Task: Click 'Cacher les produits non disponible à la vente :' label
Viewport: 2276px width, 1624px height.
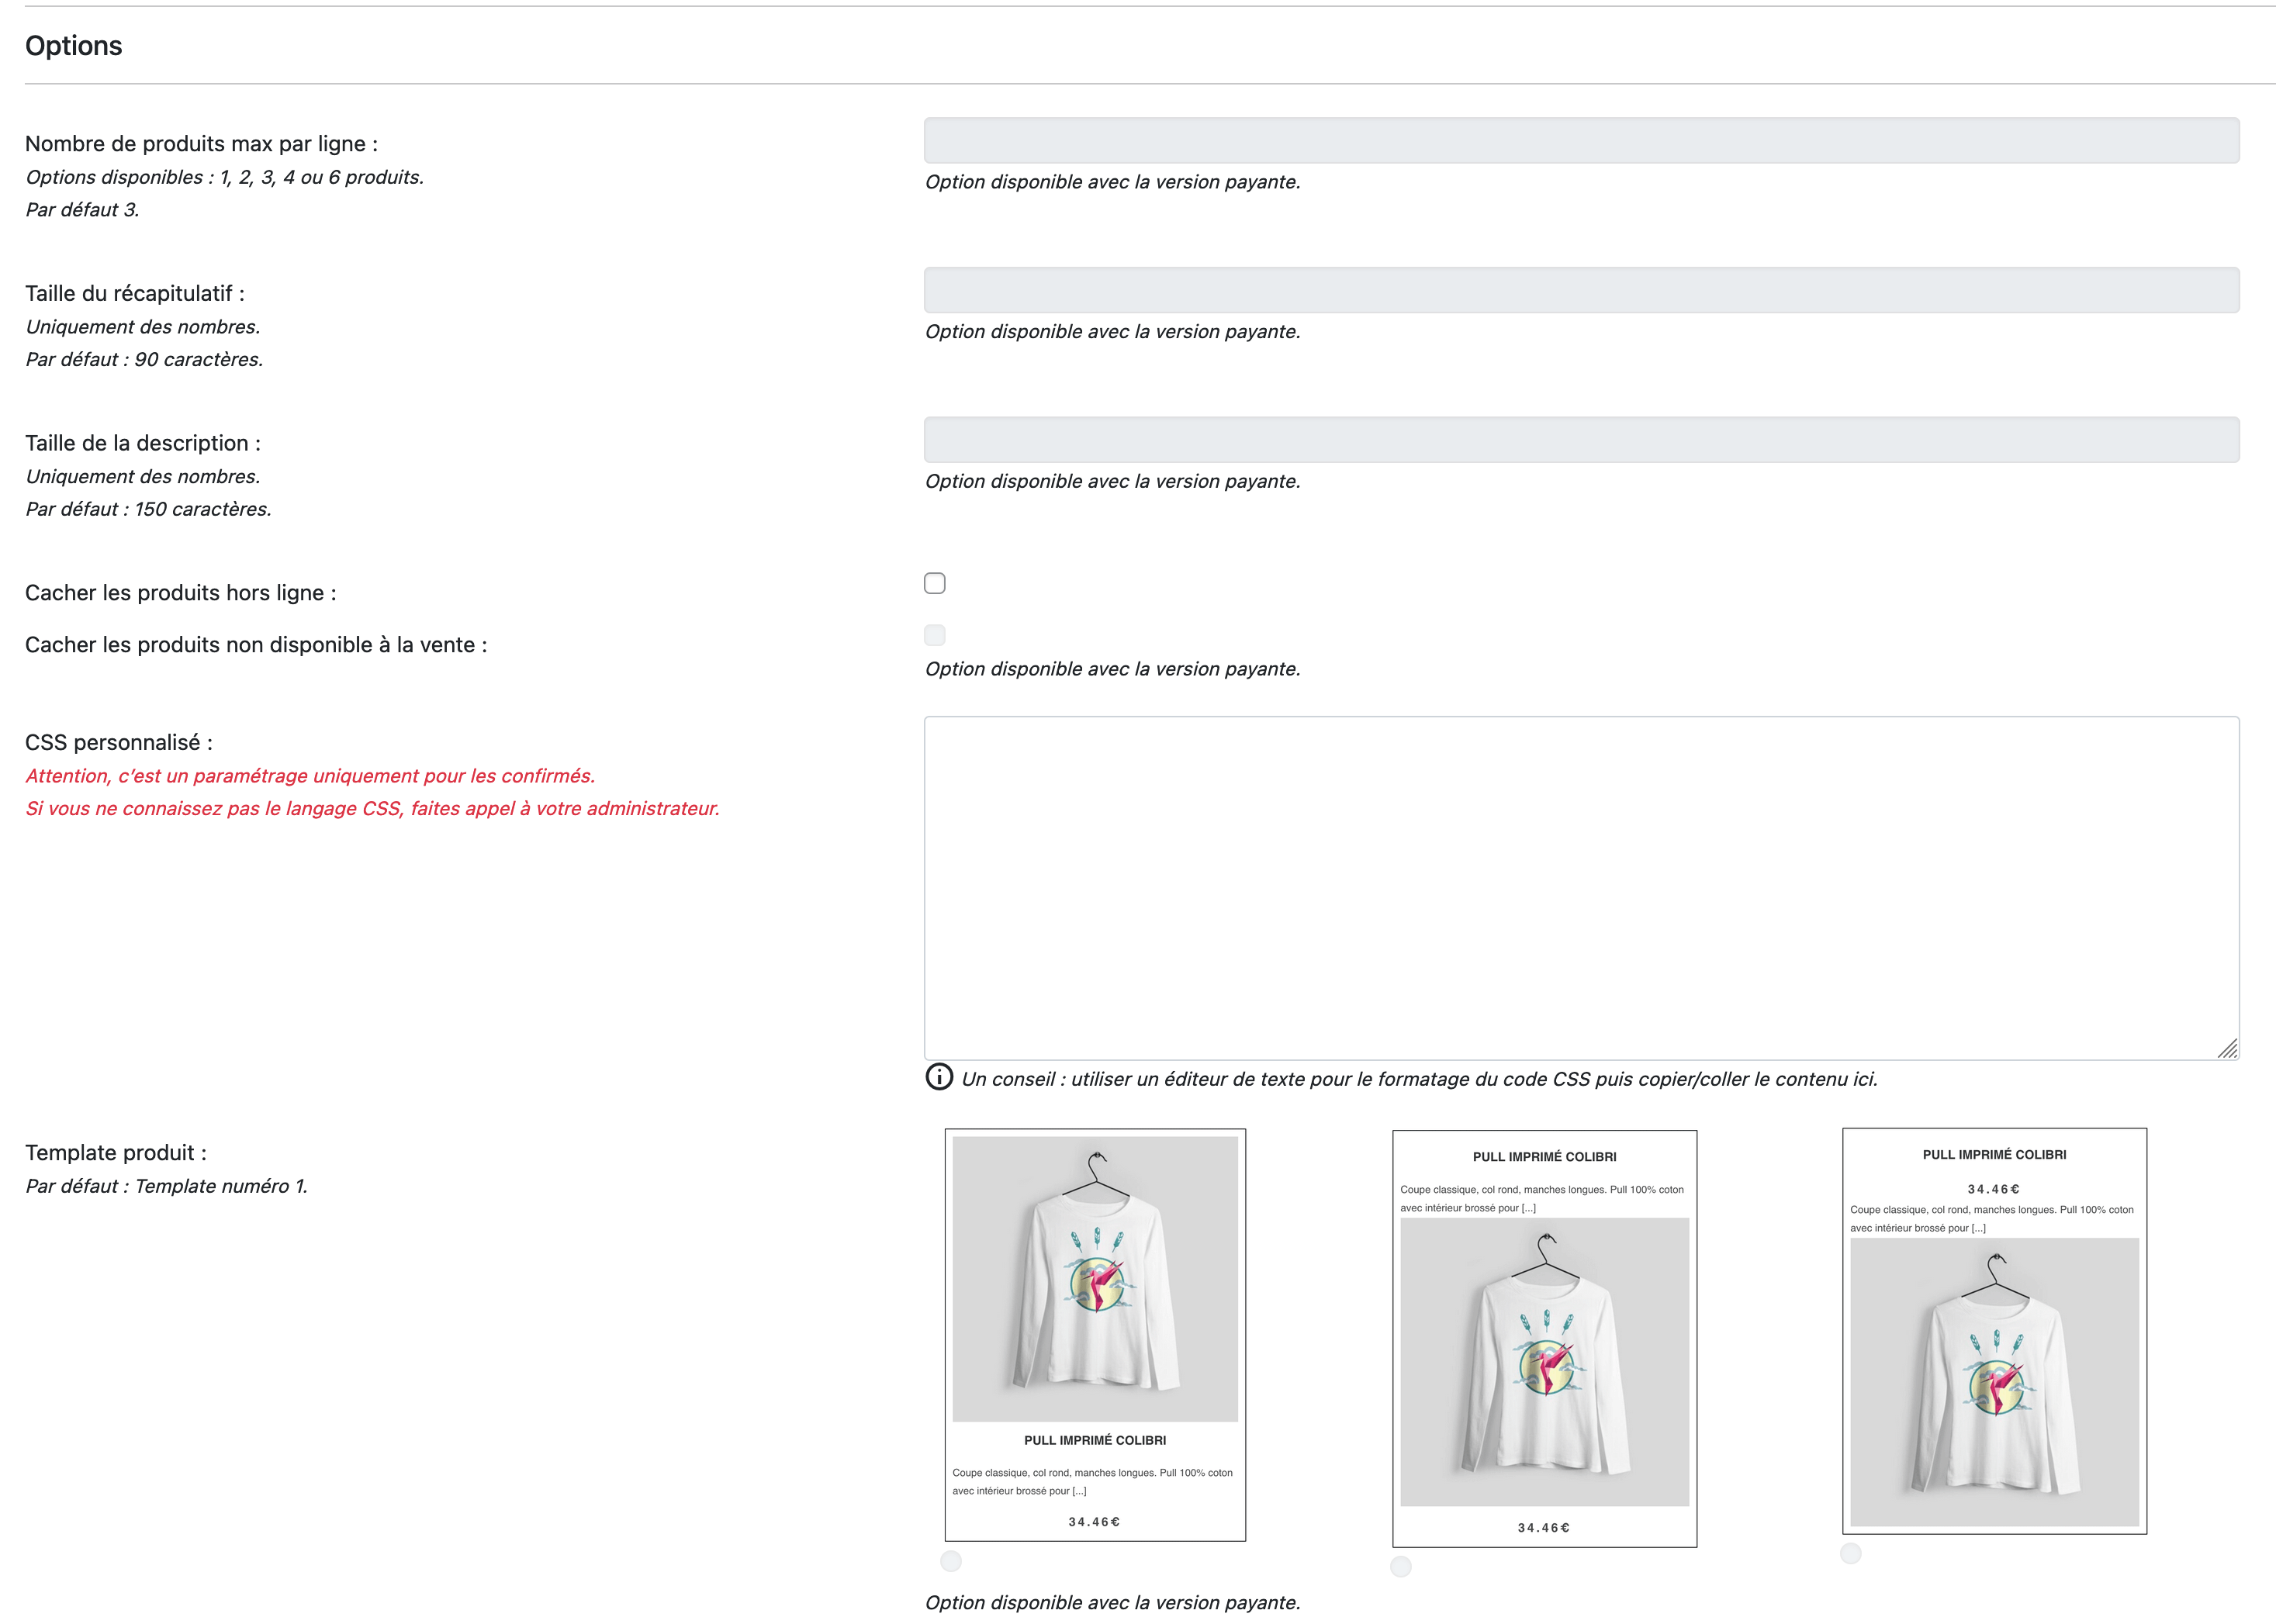Action: (x=256, y=645)
